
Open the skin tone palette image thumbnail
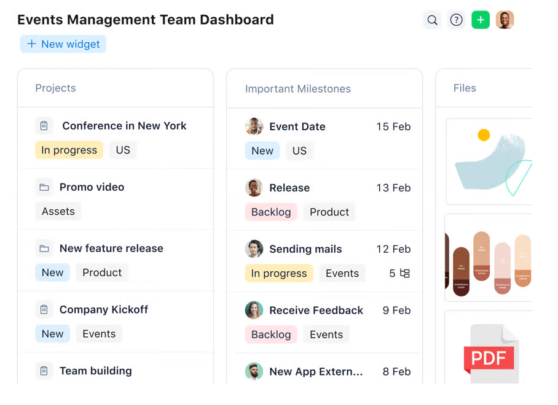(488, 258)
